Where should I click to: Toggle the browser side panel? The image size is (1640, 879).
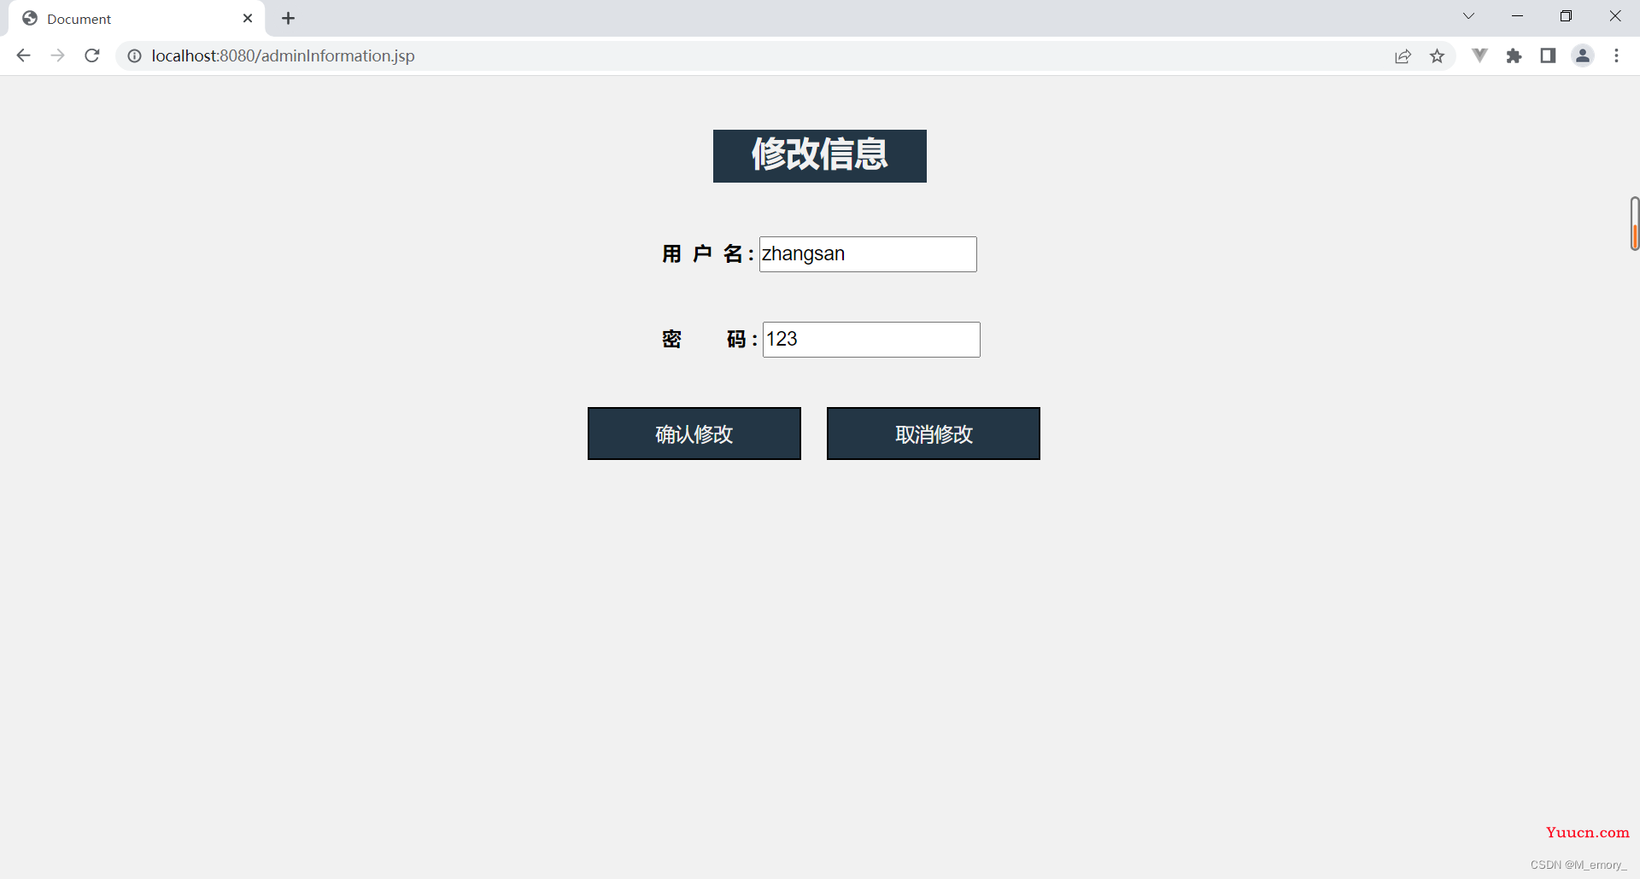pyautogui.click(x=1548, y=56)
